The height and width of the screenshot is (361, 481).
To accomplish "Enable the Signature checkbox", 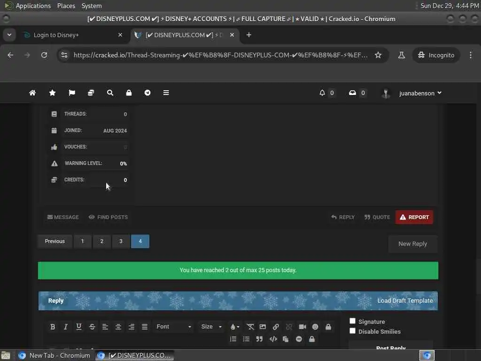I will [x=352, y=321].
